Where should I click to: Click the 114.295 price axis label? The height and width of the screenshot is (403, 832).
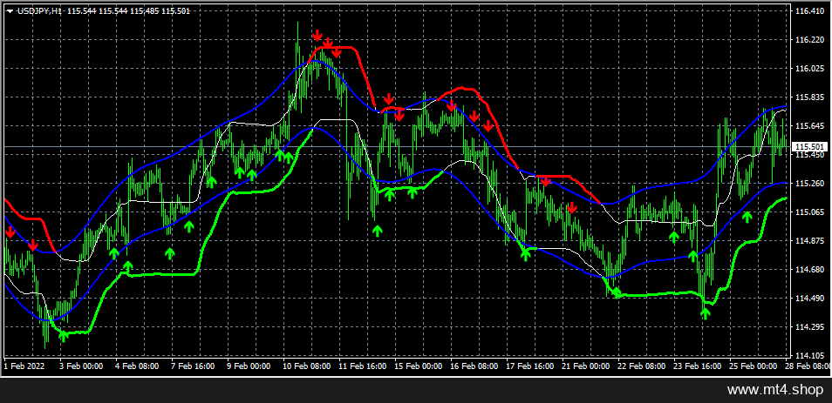(x=808, y=326)
